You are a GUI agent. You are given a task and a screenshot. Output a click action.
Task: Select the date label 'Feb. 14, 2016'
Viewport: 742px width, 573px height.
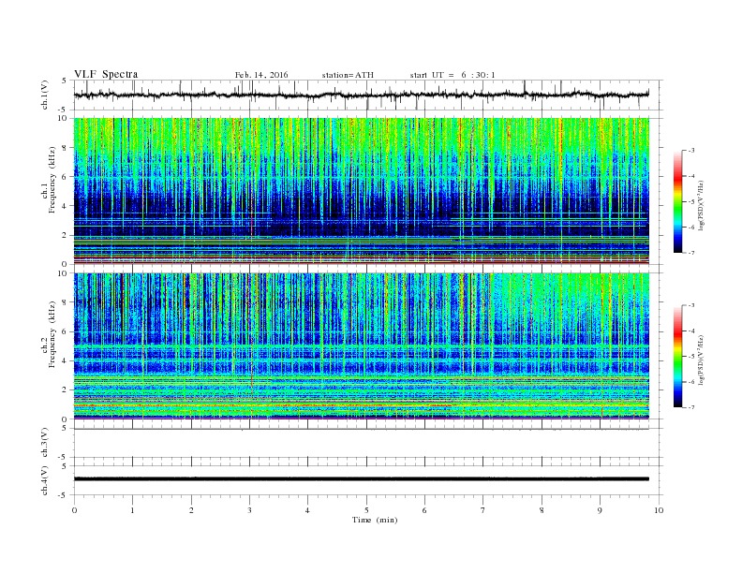pyautogui.click(x=261, y=75)
